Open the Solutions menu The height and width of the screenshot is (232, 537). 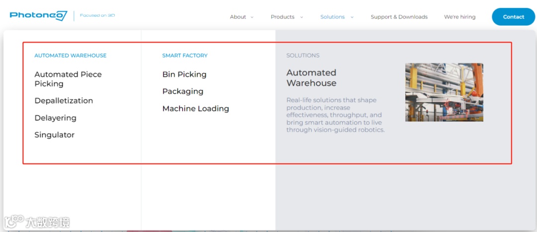coord(333,17)
